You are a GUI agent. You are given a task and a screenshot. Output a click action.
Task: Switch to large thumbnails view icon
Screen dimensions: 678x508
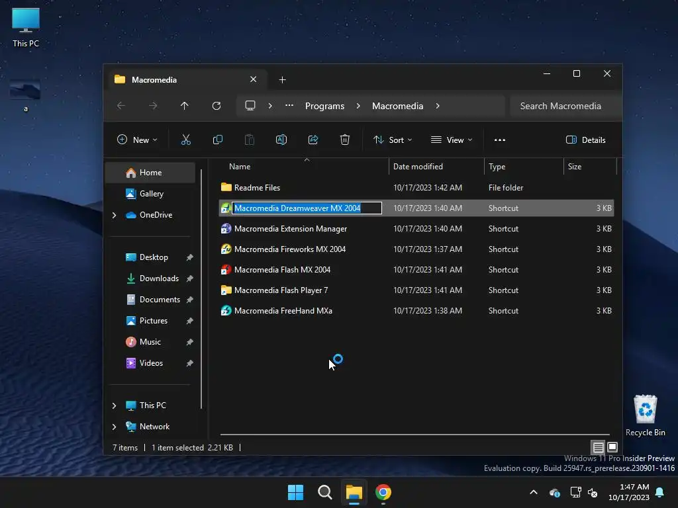612,447
